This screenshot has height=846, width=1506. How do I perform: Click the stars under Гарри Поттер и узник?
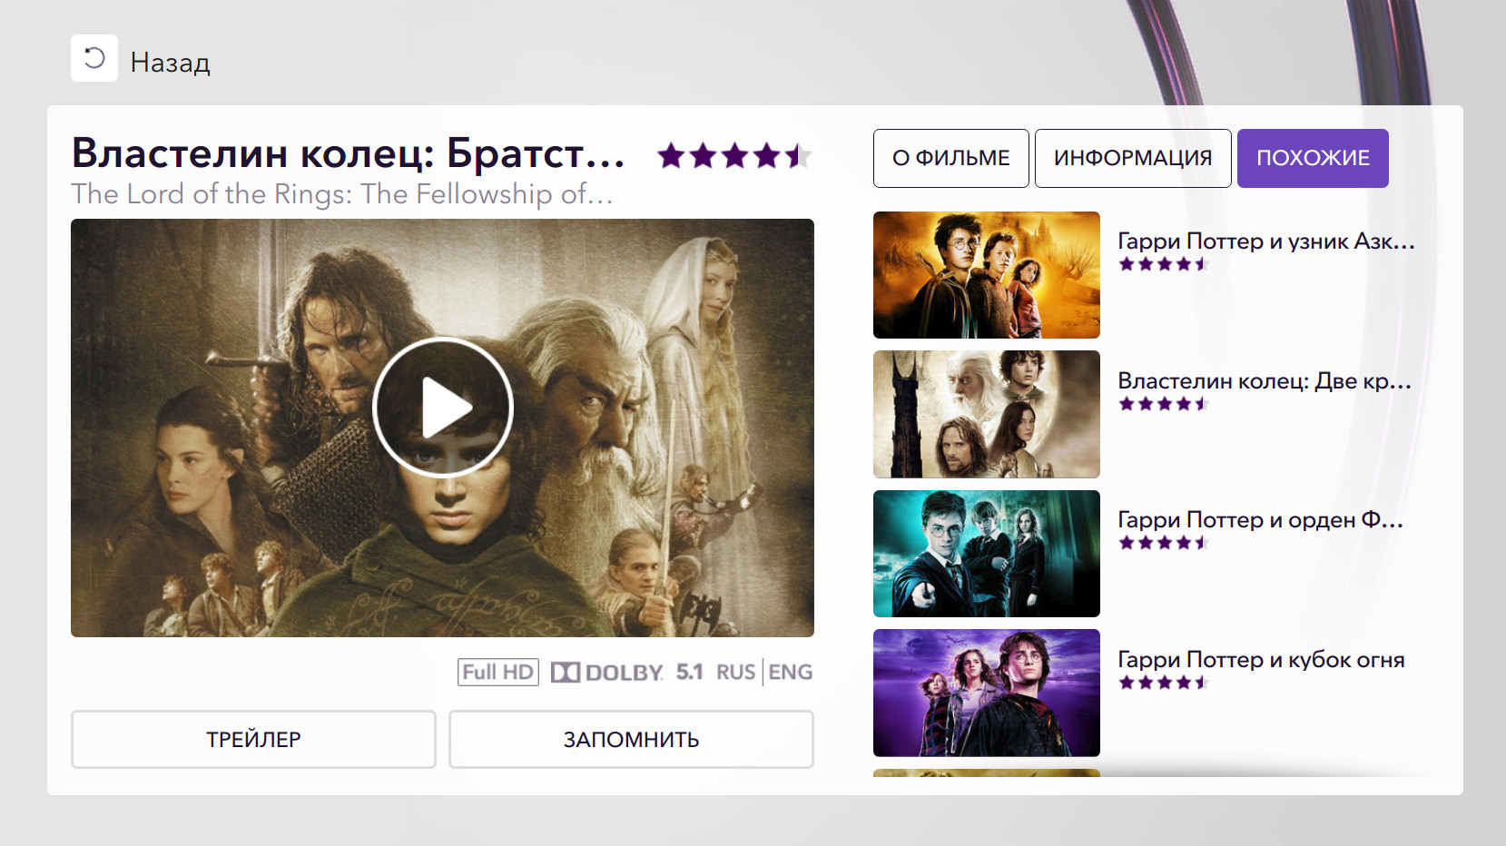[x=1163, y=264]
